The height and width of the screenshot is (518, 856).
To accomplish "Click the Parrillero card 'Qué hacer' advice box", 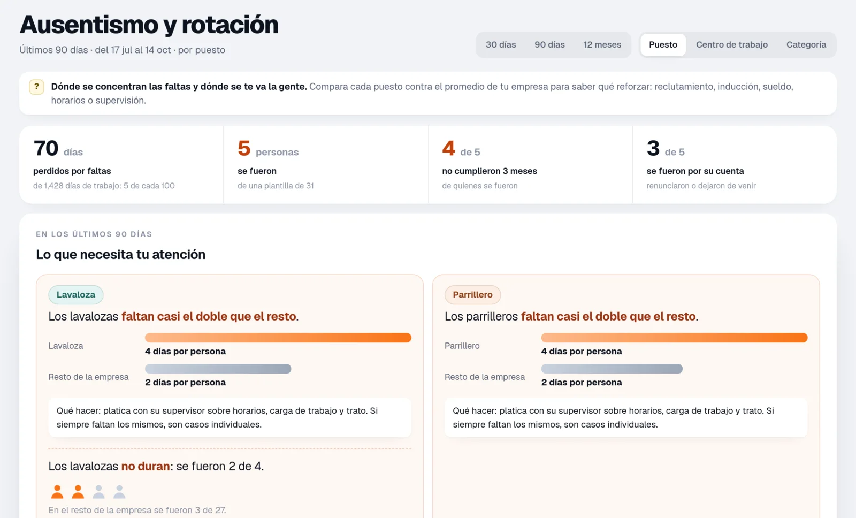I will click(x=626, y=417).
